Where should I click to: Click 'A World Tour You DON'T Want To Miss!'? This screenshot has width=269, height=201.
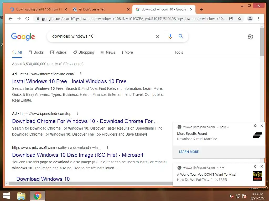pos(206,174)
